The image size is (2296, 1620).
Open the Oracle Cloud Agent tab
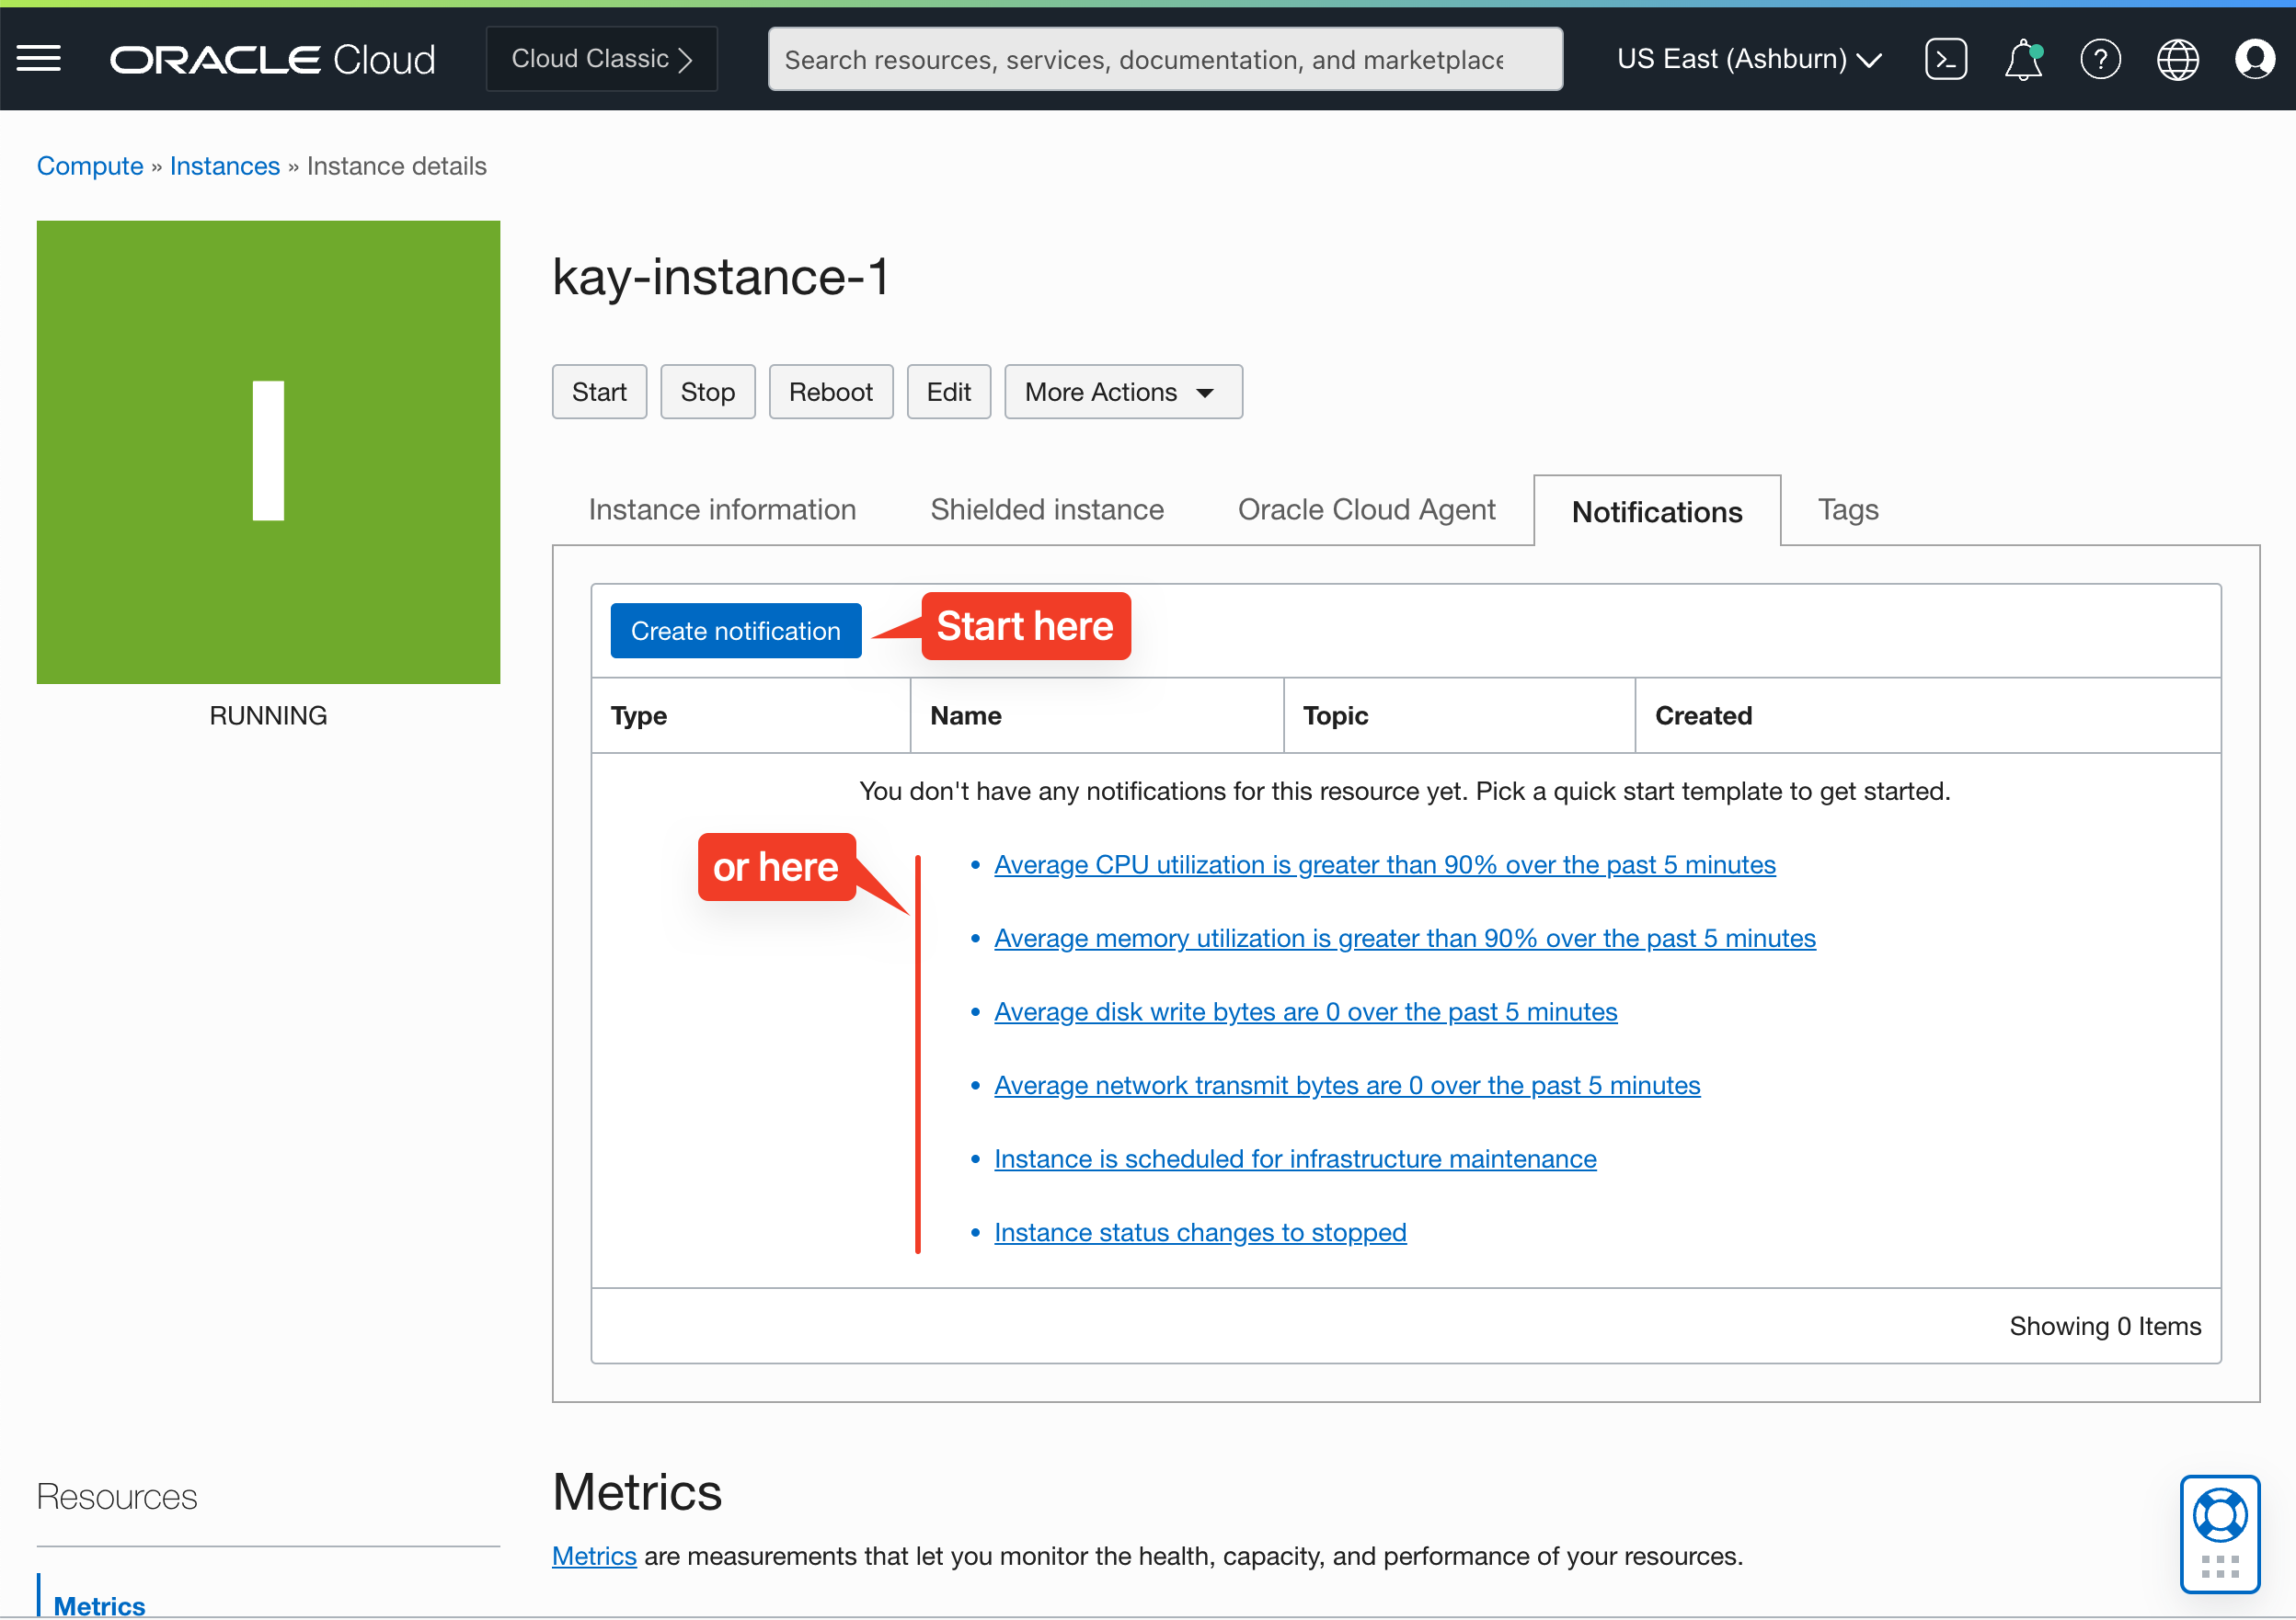pyautogui.click(x=1366, y=509)
